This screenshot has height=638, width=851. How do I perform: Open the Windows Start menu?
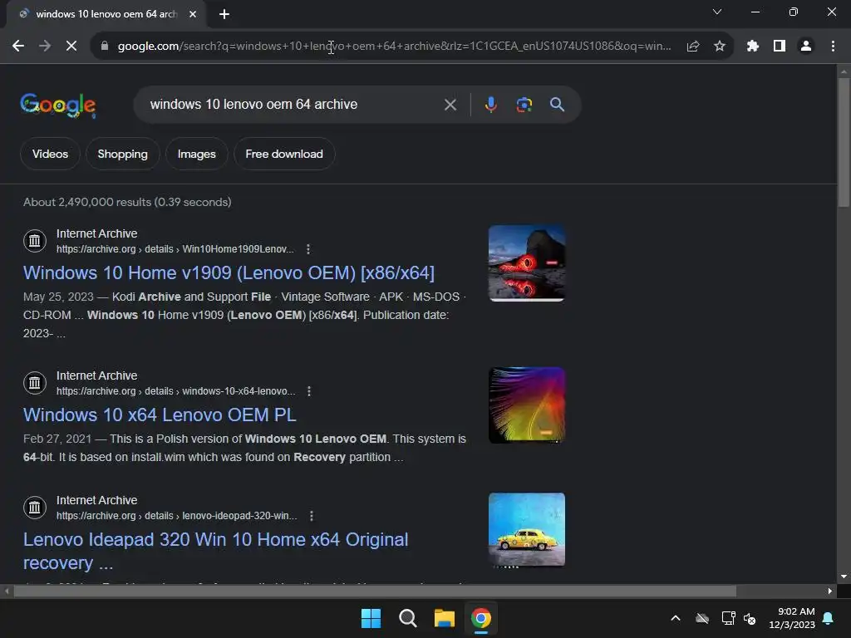click(x=371, y=618)
